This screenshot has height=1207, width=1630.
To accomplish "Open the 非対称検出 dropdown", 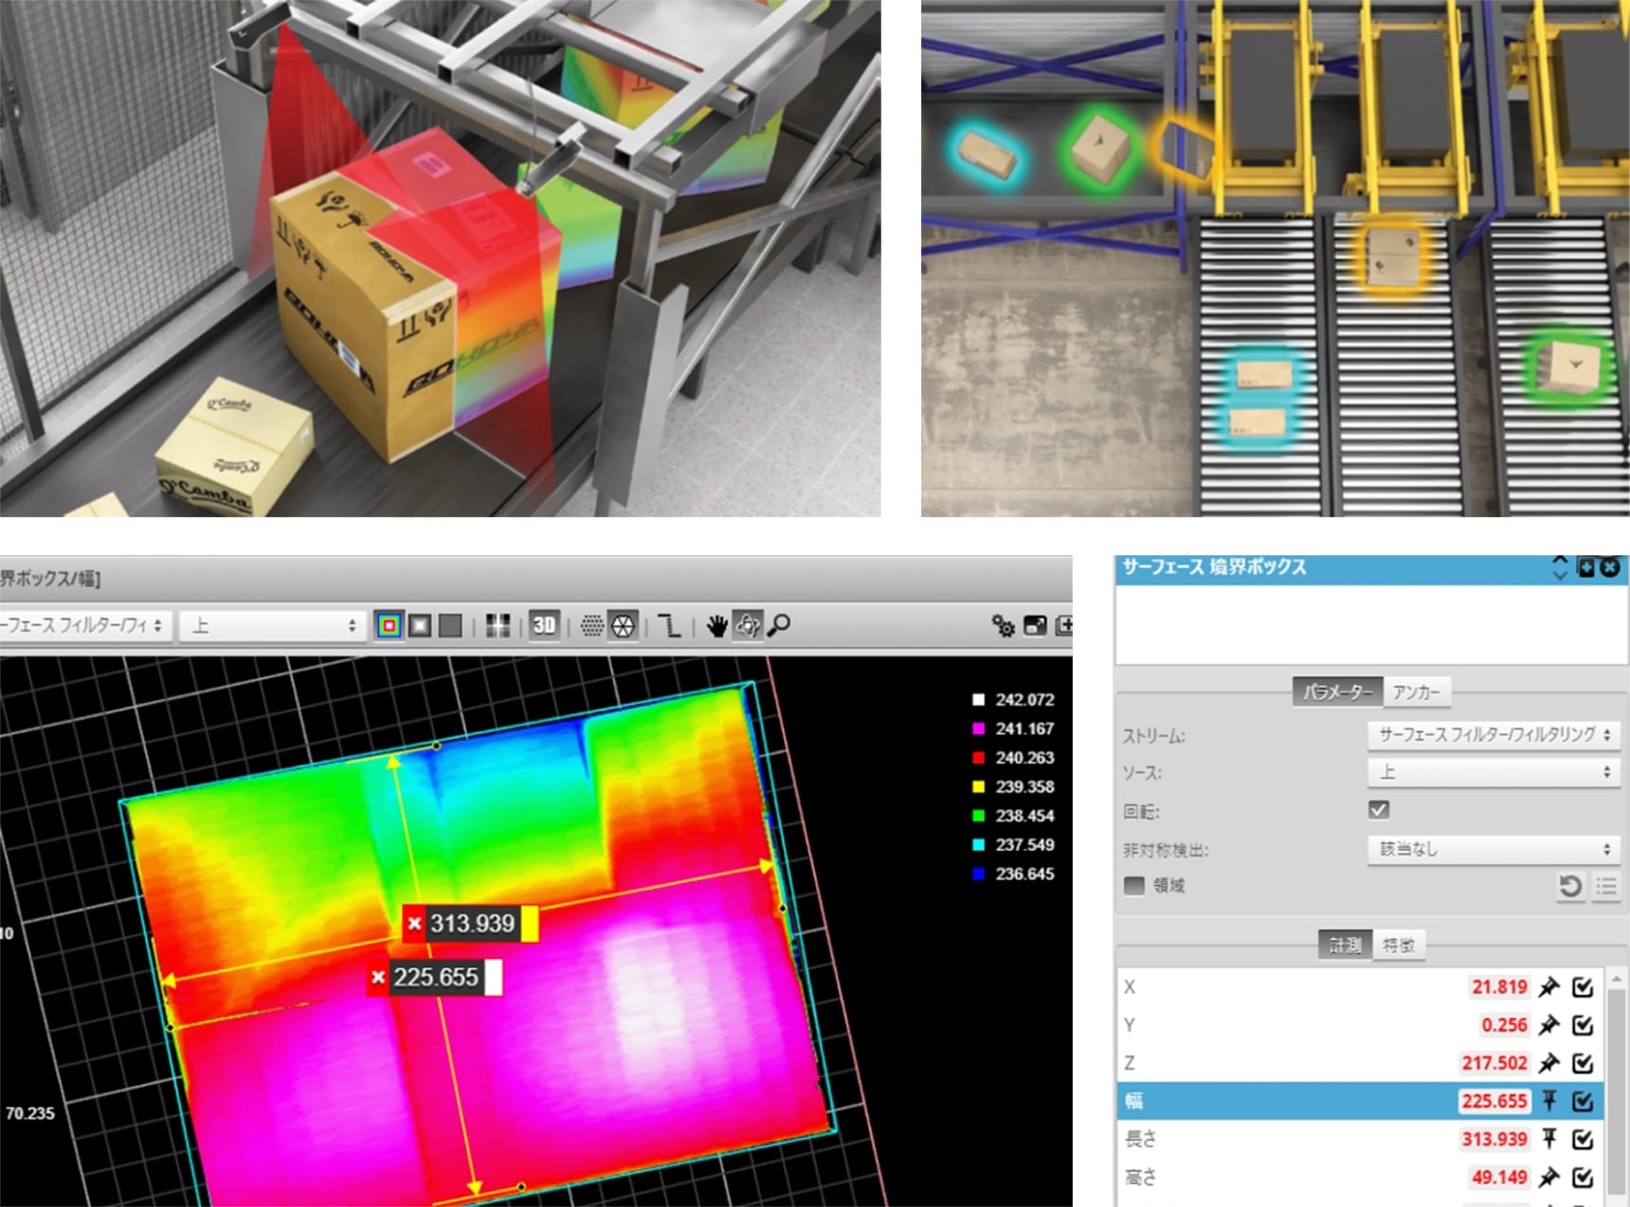I will (x=1493, y=849).
